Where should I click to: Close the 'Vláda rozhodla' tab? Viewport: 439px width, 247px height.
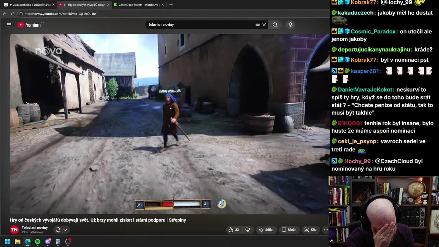[54, 5]
